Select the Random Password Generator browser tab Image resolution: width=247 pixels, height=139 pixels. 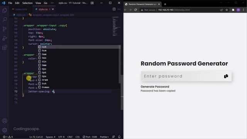(x=142, y=4)
